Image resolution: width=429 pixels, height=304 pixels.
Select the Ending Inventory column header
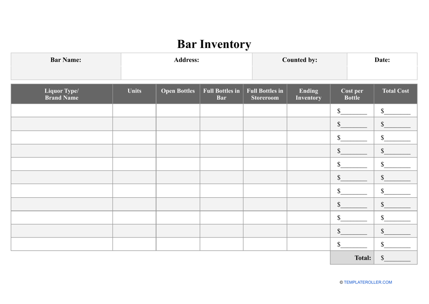coord(308,94)
